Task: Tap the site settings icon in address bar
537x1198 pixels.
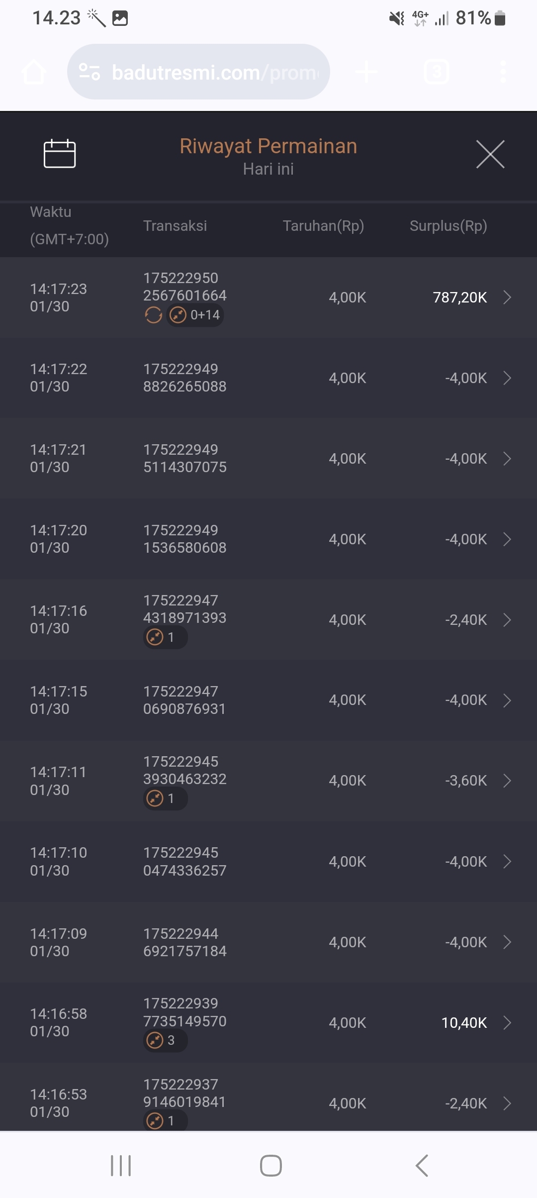Action: coord(90,72)
